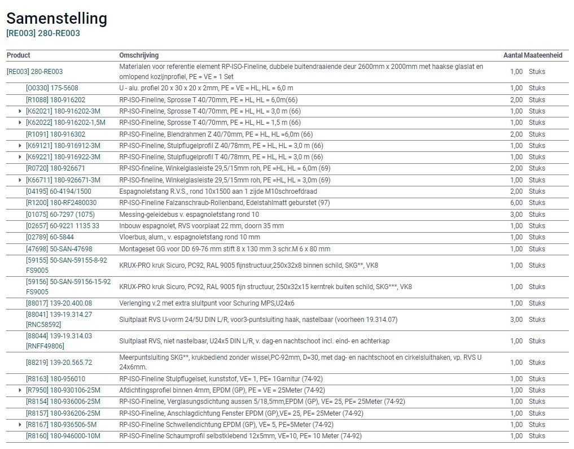Expand the [R7950] 180-930106-25M row
574x449 pixels.
coord(20,390)
